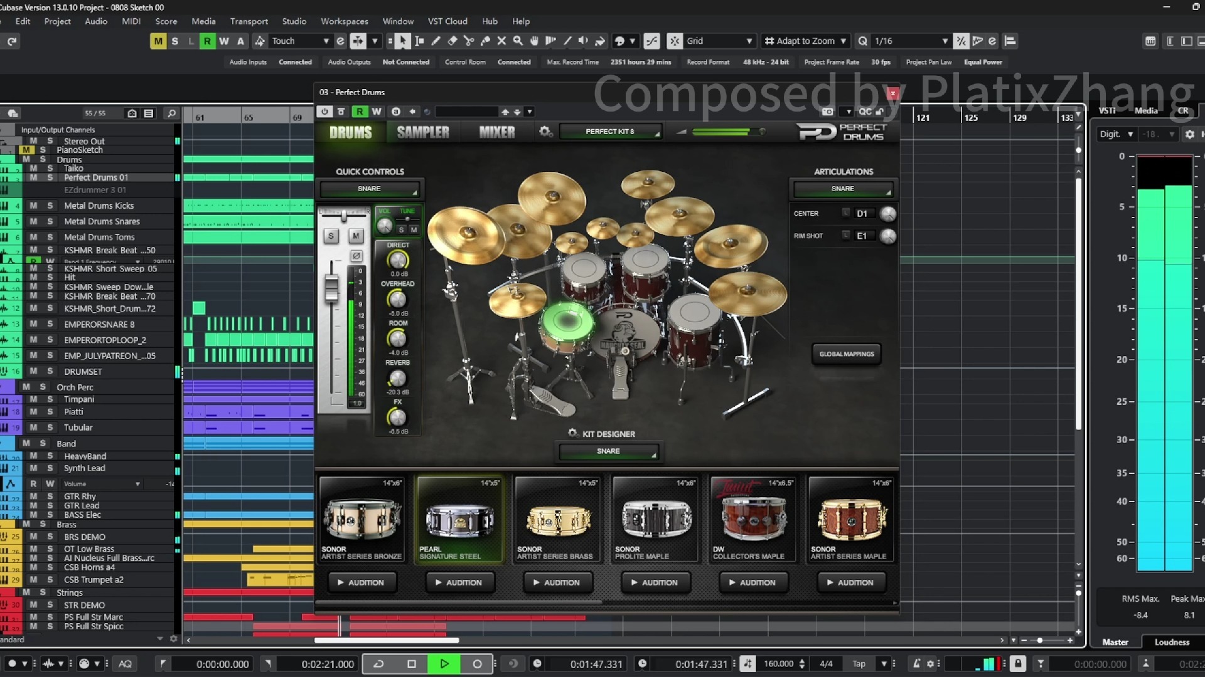Switch to the SAMPLER tab
The image size is (1205, 677).
click(423, 132)
